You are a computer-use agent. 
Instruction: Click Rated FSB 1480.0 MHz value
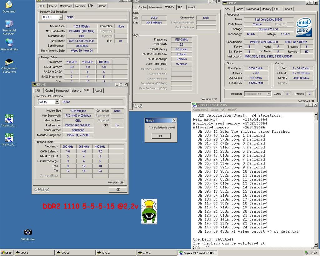coord(256,83)
